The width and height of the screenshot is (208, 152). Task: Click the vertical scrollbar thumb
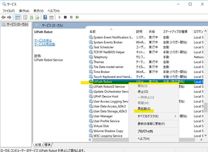coord(206,108)
